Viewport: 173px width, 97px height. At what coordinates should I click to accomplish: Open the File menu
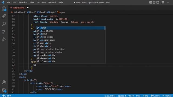(x=8, y=2)
